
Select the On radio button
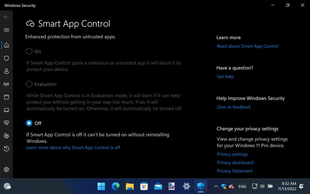click(29, 51)
